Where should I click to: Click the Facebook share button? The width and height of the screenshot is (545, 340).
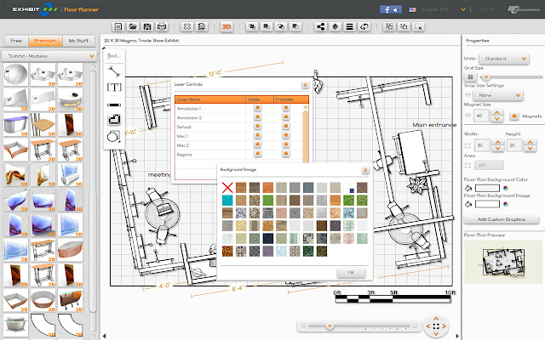point(393,9)
